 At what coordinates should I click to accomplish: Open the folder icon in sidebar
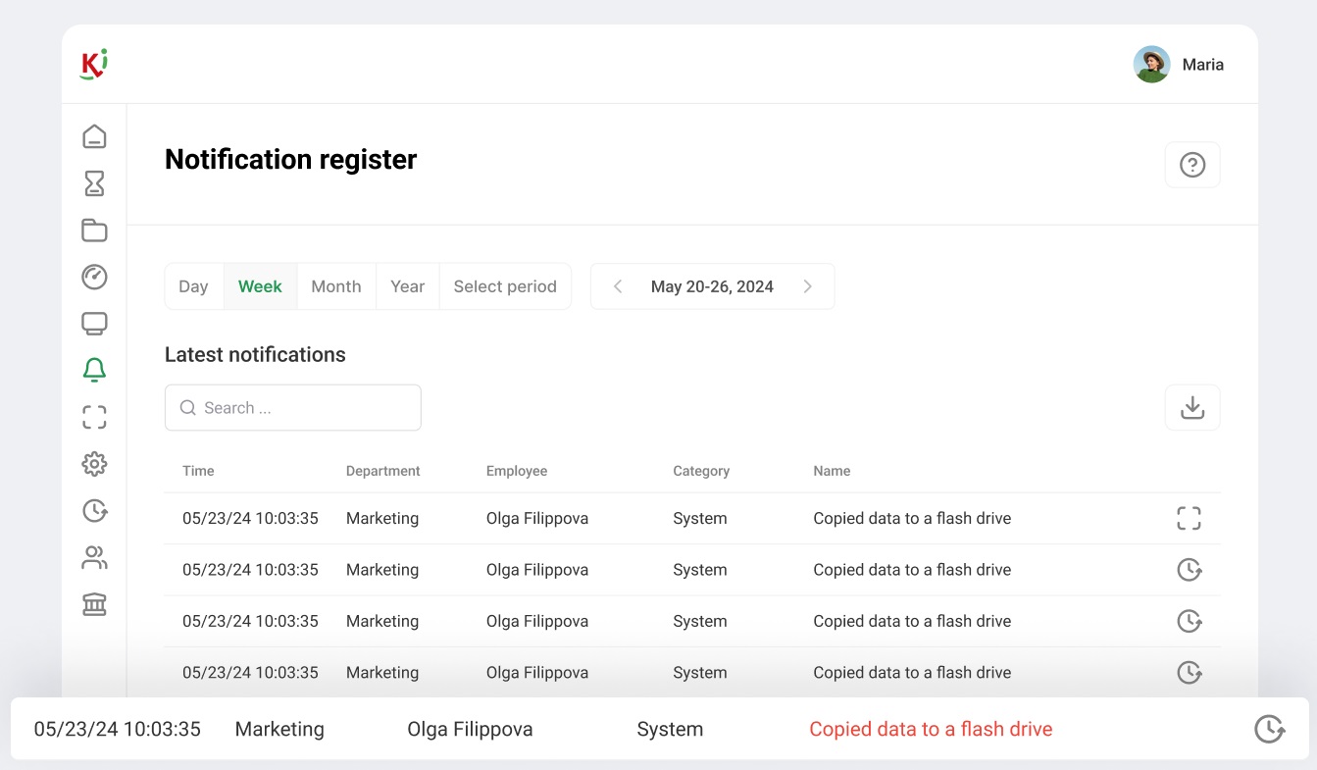pos(94,231)
